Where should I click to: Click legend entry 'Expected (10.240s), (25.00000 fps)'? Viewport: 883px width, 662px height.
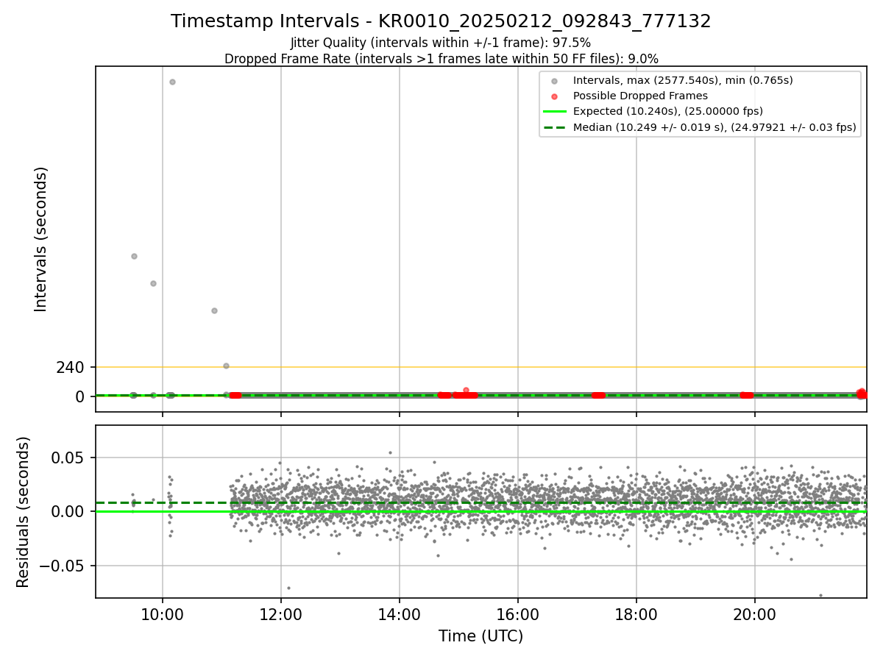click(x=667, y=112)
